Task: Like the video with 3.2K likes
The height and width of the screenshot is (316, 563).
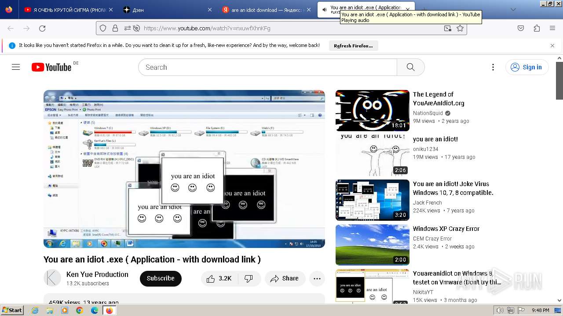Action: [x=219, y=278]
